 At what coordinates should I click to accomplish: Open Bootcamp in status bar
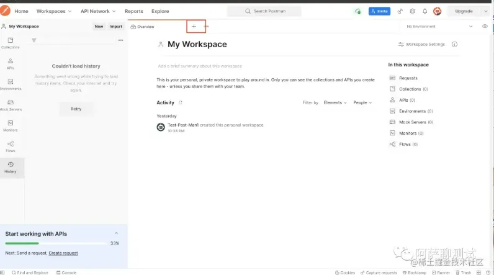click(415, 273)
